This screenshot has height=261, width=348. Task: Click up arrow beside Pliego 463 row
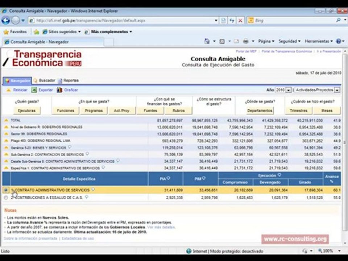[6, 141]
